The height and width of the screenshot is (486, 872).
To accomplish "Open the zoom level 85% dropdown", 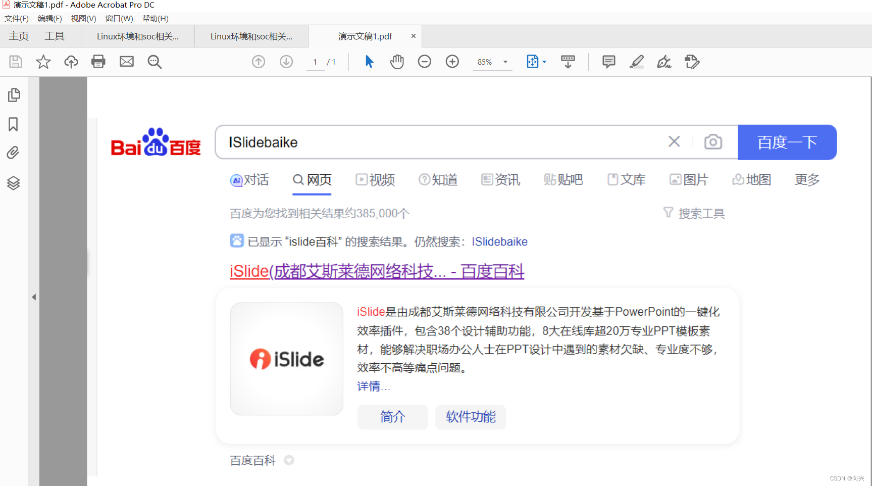I will click(492, 62).
